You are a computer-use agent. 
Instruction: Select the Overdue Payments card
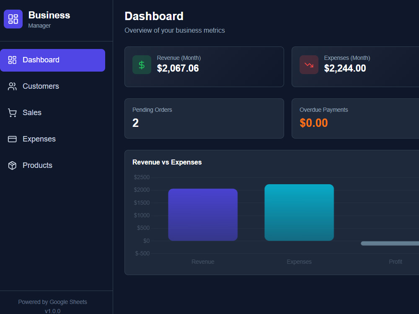click(x=355, y=118)
